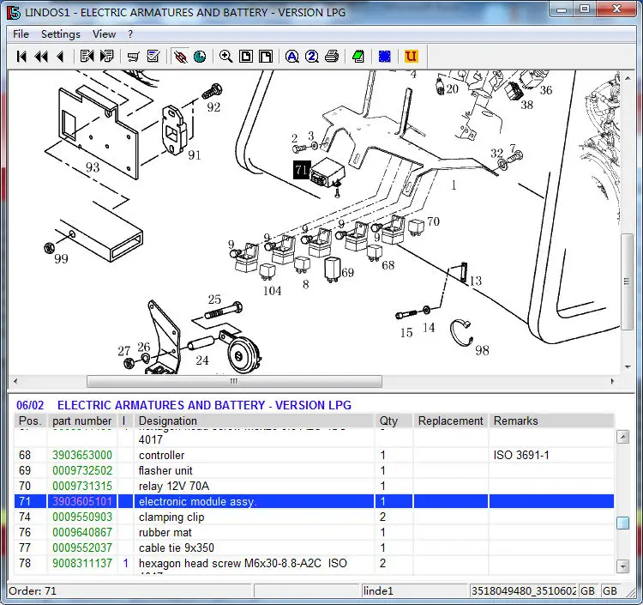Click the Remarks column header
Screen dimensions: 643x605
[x=551, y=420]
